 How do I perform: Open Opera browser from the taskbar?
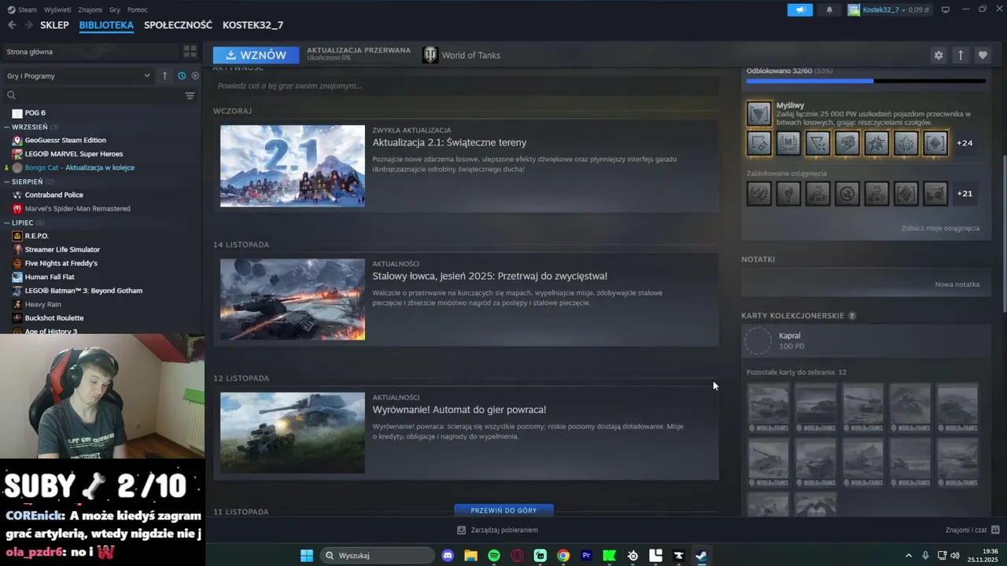point(517,556)
